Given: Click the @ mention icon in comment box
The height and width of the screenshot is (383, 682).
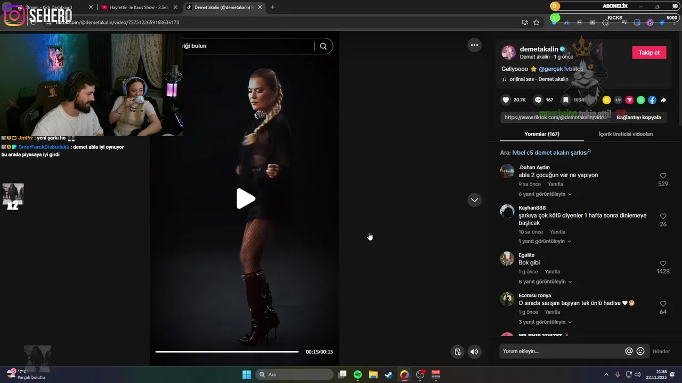Looking at the screenshot, I should [629, 351].
